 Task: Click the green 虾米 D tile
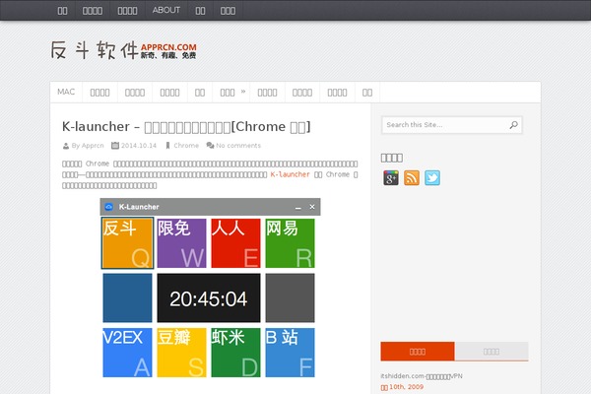[x=235, y=353]
